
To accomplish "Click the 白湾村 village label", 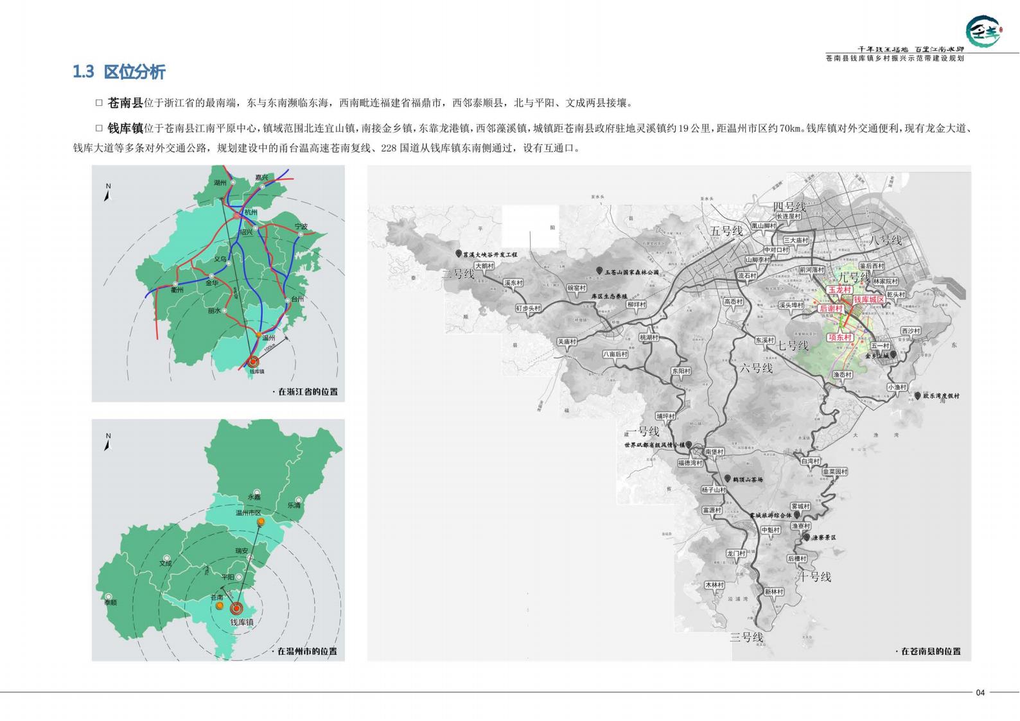I will (x=811, y=462).
